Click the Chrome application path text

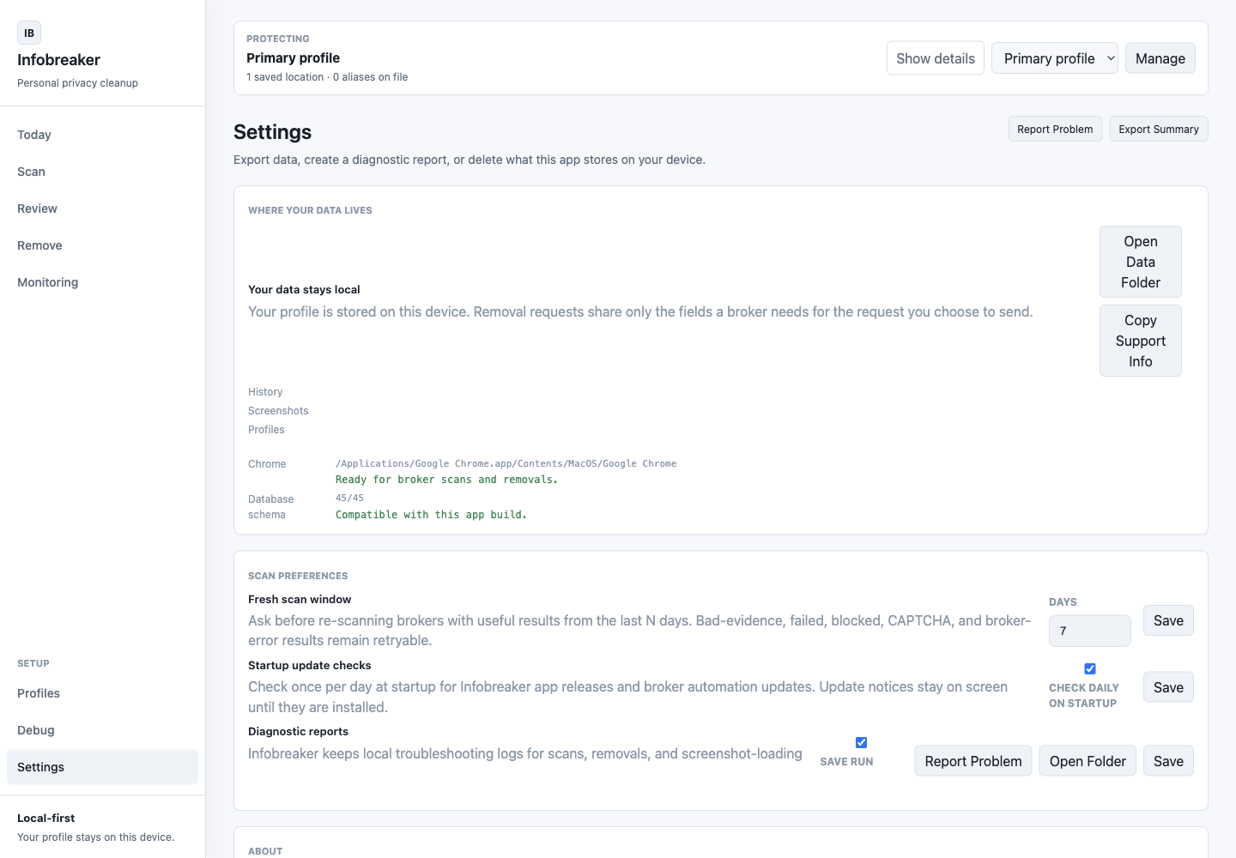[506, 463]
